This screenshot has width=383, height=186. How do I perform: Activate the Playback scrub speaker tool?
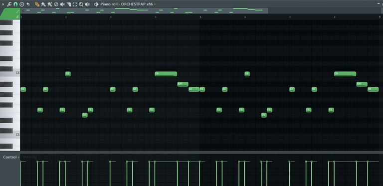[x=87, y=4]
